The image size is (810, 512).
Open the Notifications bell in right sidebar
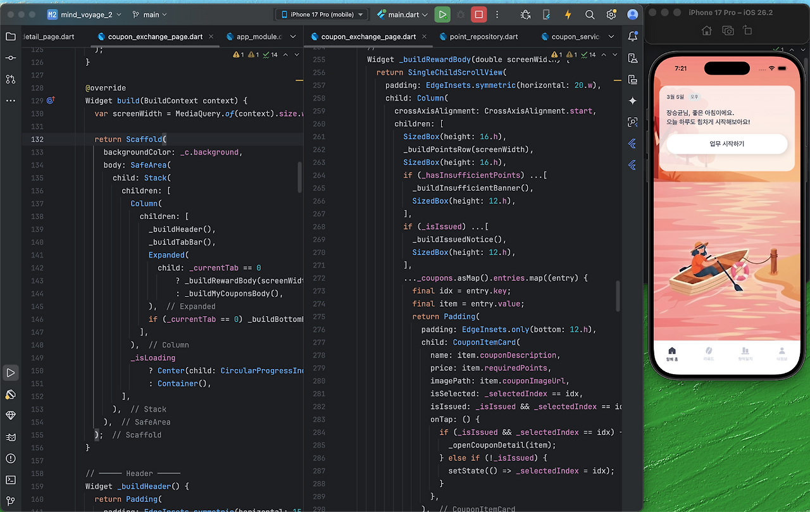(x=632, y=37)
